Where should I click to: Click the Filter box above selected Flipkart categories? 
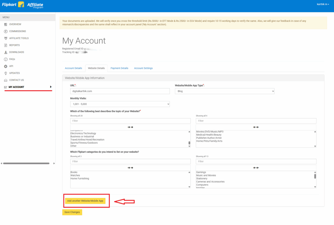pos(256,161)
